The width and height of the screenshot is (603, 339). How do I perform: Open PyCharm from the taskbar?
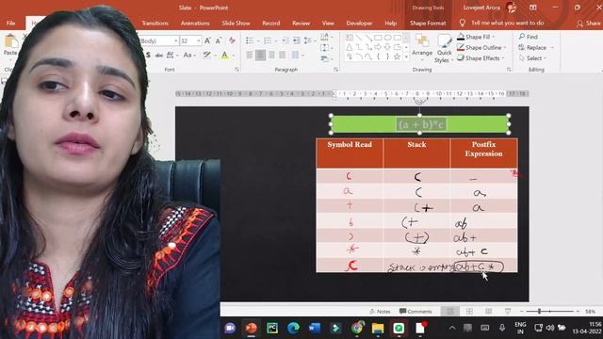click(272, 328)
